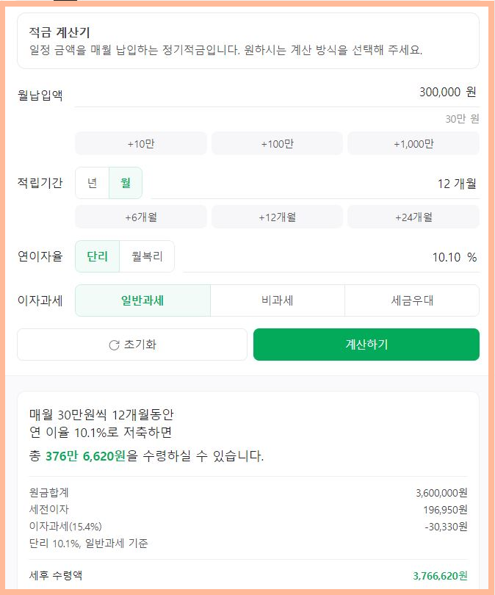Add 24개월 to the deposit term

point(413,216)
